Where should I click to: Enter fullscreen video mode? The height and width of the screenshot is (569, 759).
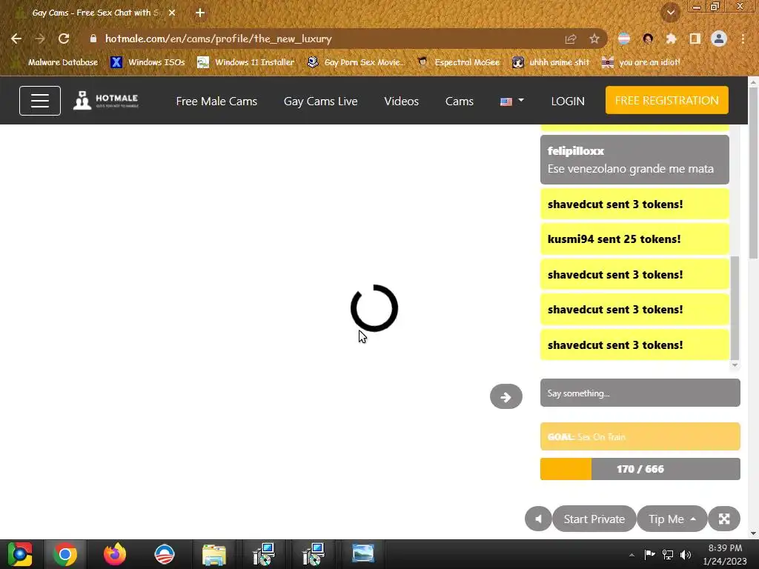click(x=724, y=519)
